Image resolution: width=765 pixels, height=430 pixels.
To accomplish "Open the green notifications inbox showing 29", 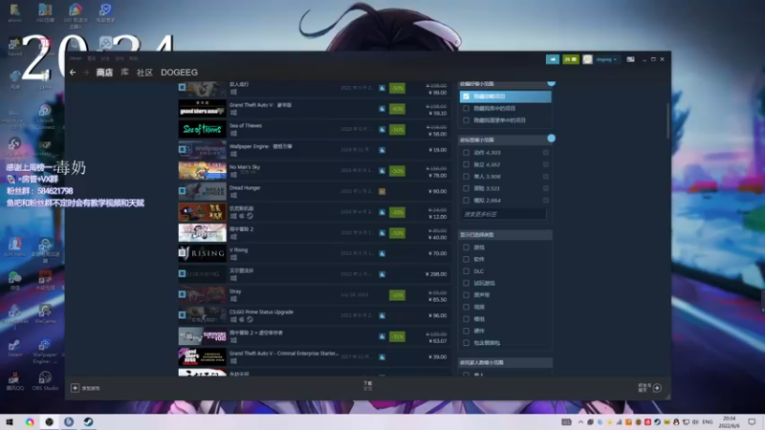I will pyautogui.click(x=571, y=59).
